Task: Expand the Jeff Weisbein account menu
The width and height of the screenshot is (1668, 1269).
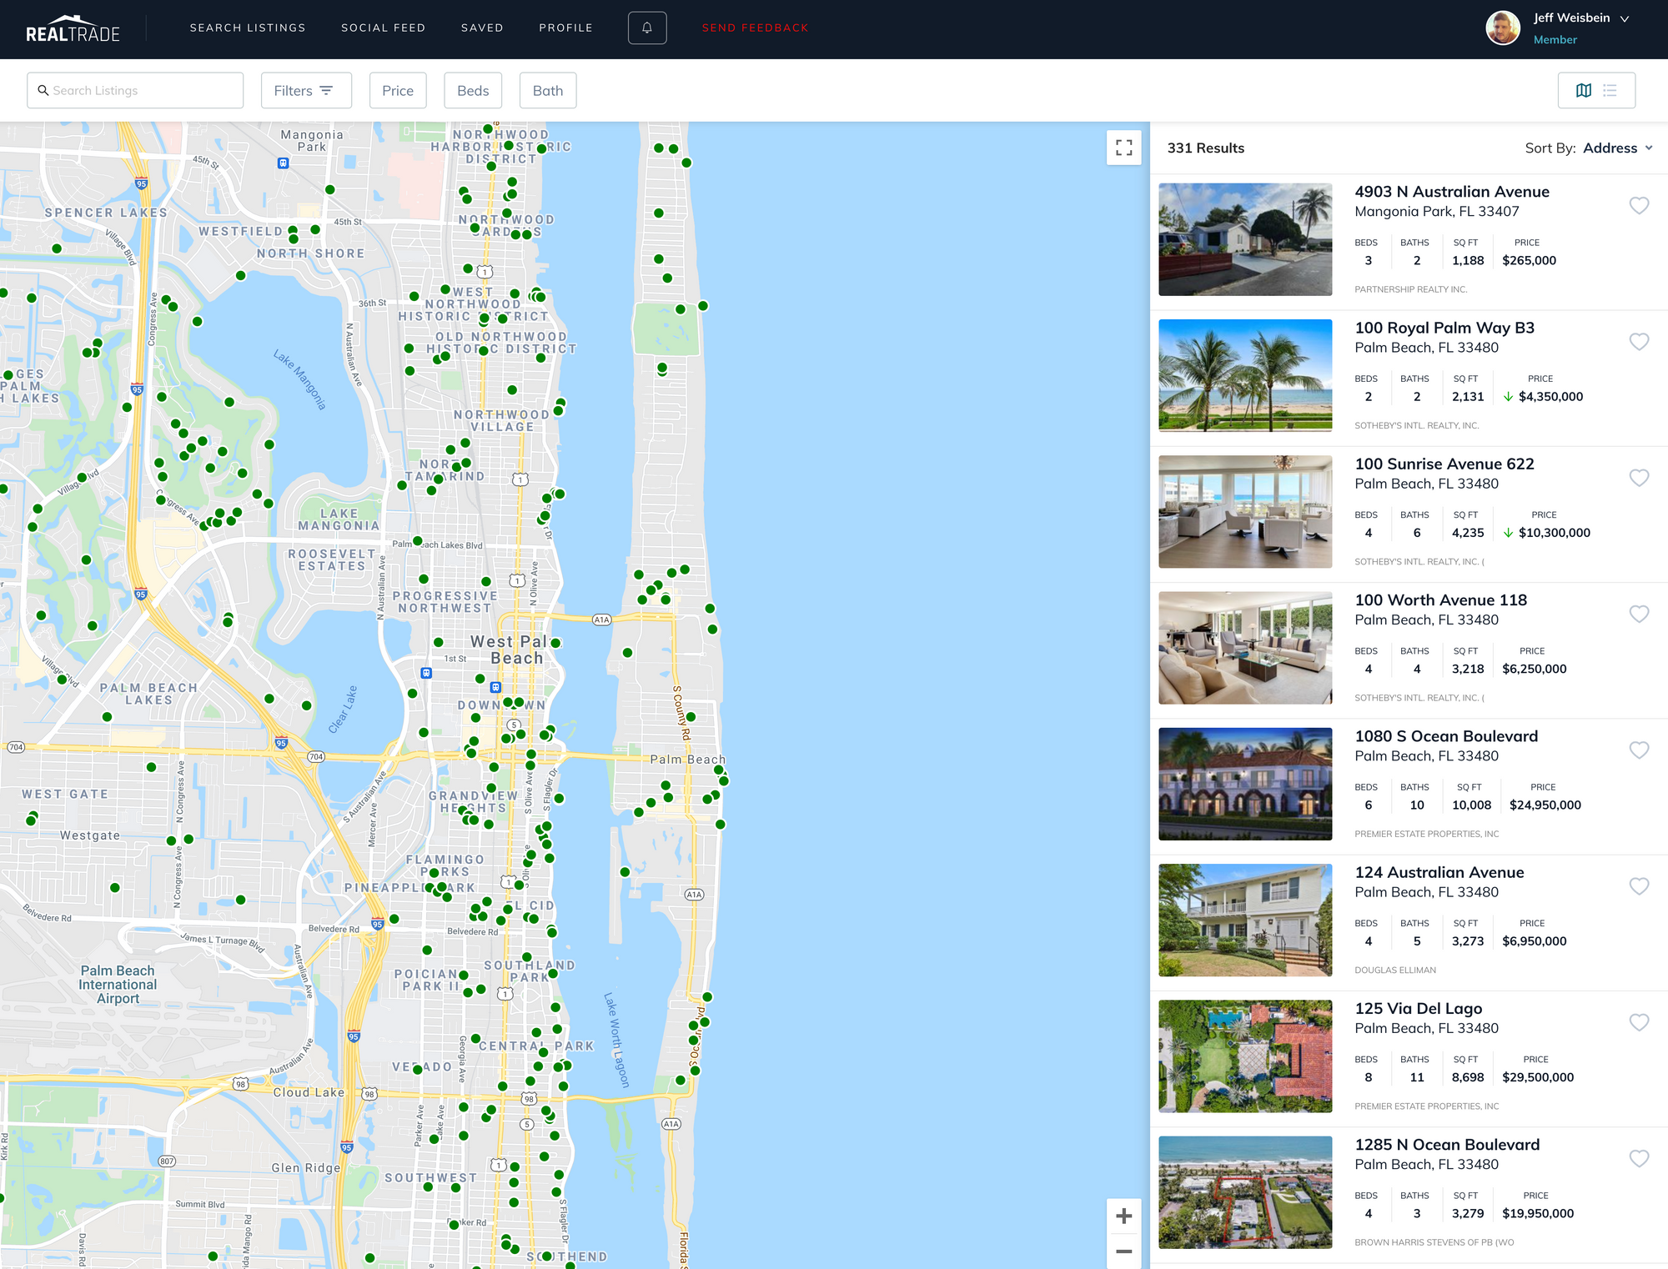Action: [x=1624, y=18]
